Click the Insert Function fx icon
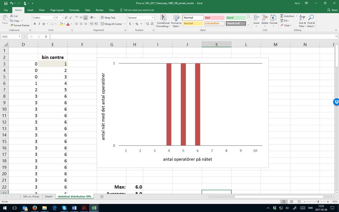Image resolution: width=339 pixels, height=212 pixels. click(x=46, y=36)
